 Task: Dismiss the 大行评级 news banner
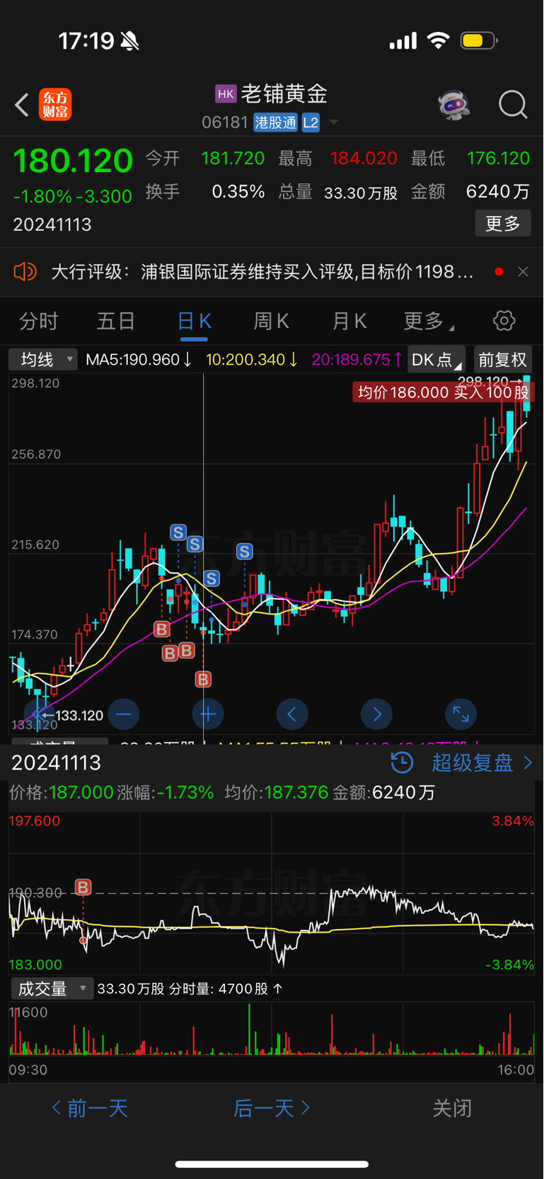[523, 271]
